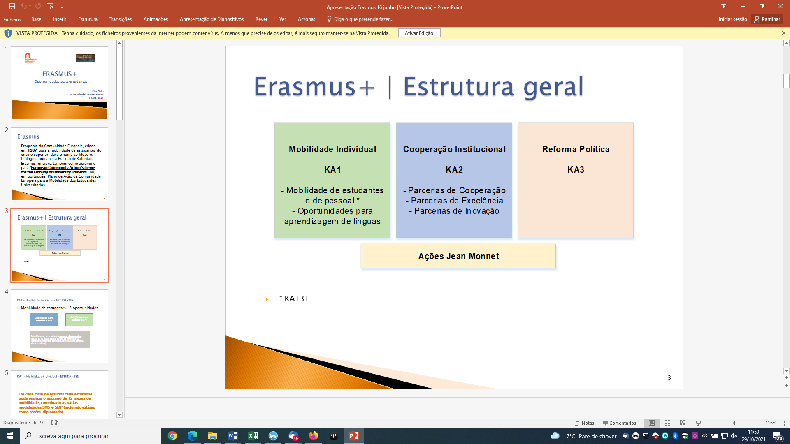The width and height of the screenshot is (790, 444).
Task: Select the Transições tab
Action: coord(121,19)
